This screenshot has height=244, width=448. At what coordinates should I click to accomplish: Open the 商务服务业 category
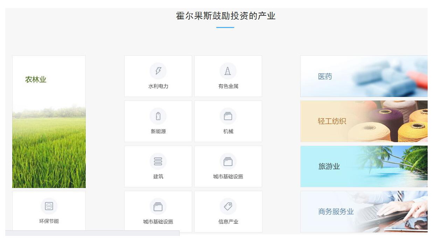click(x=336, y=212)
